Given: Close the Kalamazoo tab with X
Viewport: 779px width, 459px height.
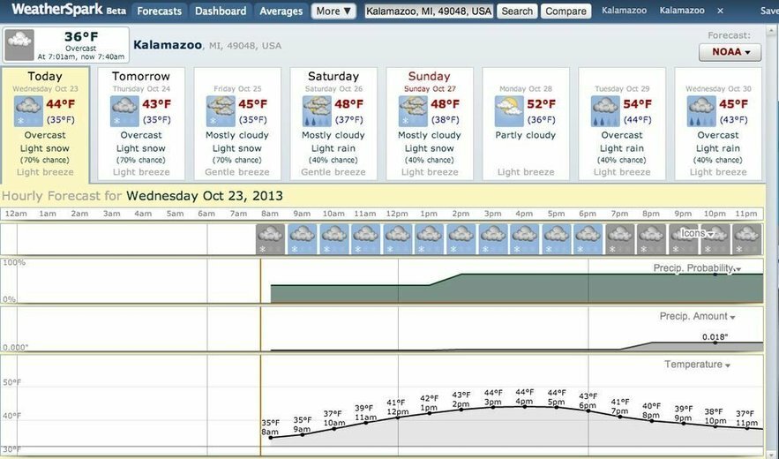Looking at the screenshot, I should point(721,11).
